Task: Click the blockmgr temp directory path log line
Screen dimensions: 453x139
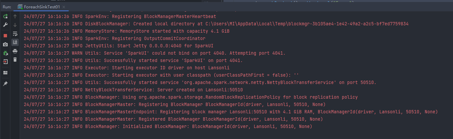Action: [x=216, y=24]
